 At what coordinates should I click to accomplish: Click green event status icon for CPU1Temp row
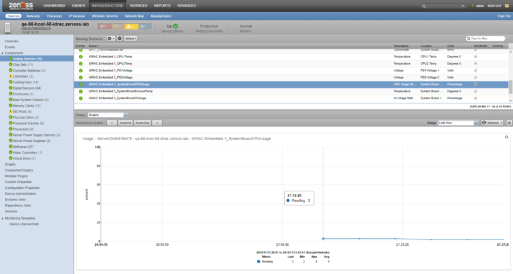click(x=81, y=57)
